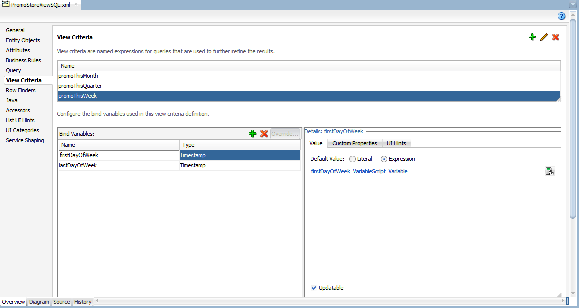Click the firstDayOfWeek name input field

pos(118,155)
